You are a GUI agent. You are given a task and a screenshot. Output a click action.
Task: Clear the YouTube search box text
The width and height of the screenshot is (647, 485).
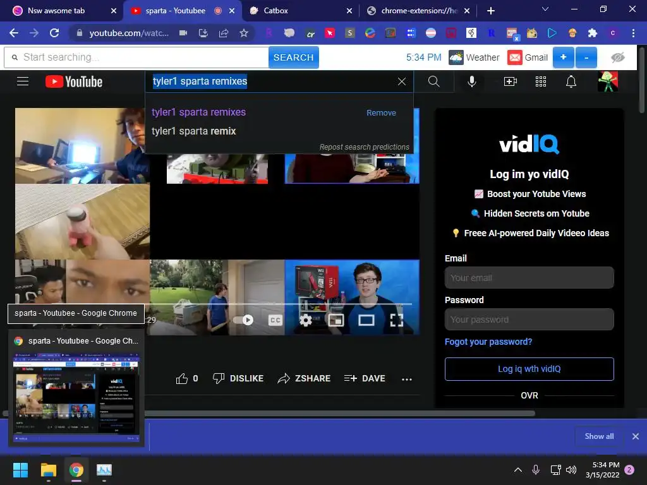pos(401,81)
